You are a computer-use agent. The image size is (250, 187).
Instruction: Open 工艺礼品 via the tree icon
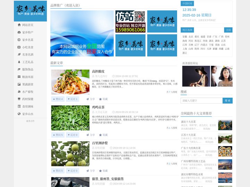click(x=19, y=62)
